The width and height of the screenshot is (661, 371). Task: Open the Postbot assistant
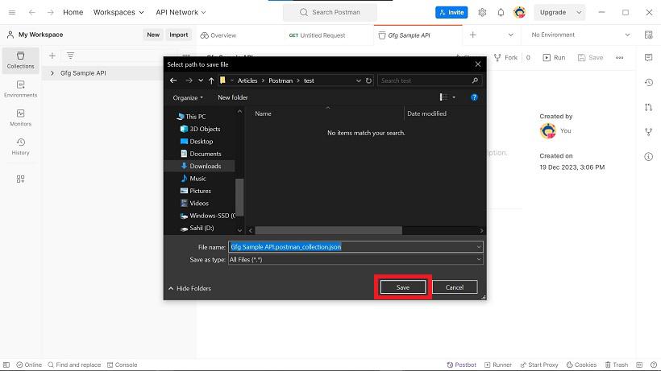tap(462, 365)
